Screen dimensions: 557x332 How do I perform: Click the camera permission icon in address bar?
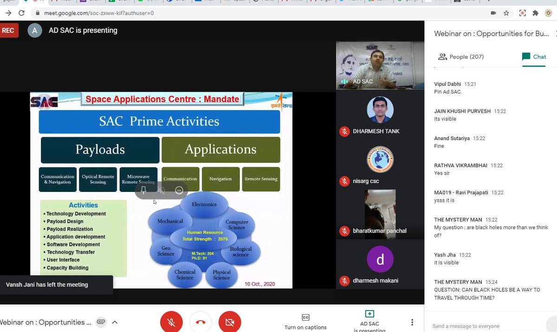tap(493, 13)
